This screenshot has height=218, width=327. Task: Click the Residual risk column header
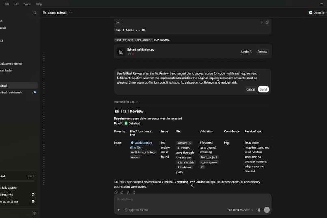(253, 132)
